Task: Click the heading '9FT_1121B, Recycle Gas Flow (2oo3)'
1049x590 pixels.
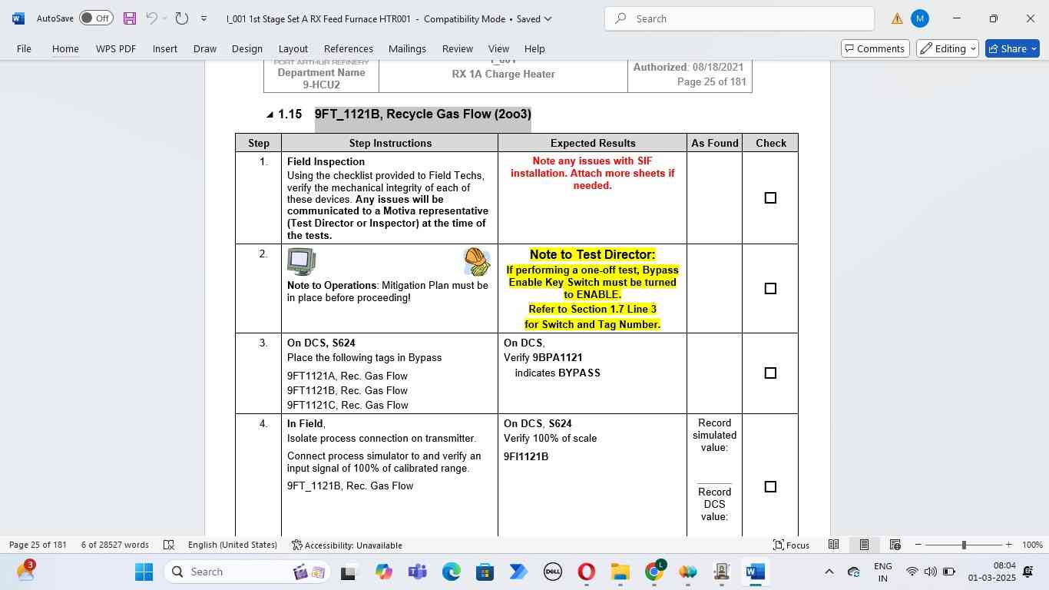Action: point(422,114)
